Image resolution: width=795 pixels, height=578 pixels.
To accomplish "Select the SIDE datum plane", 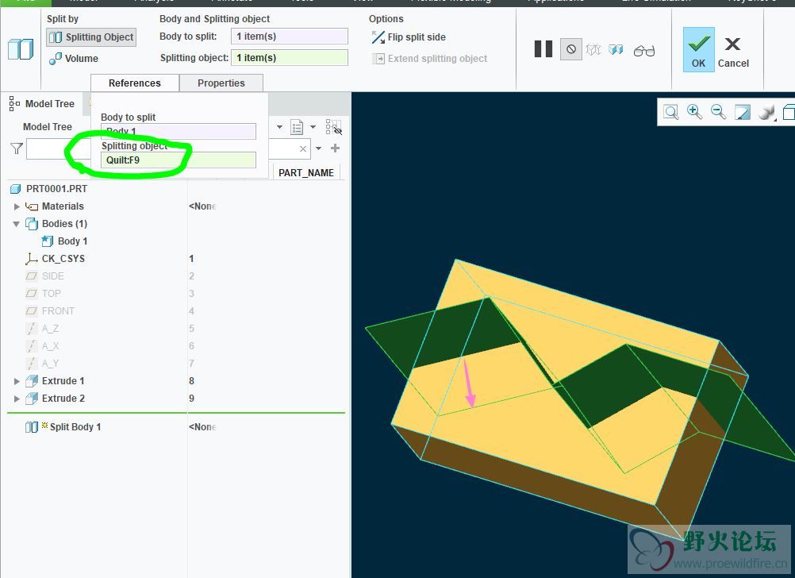I will [x=52, y=276].
